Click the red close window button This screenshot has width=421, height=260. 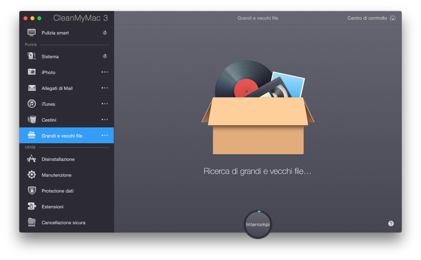25,18
